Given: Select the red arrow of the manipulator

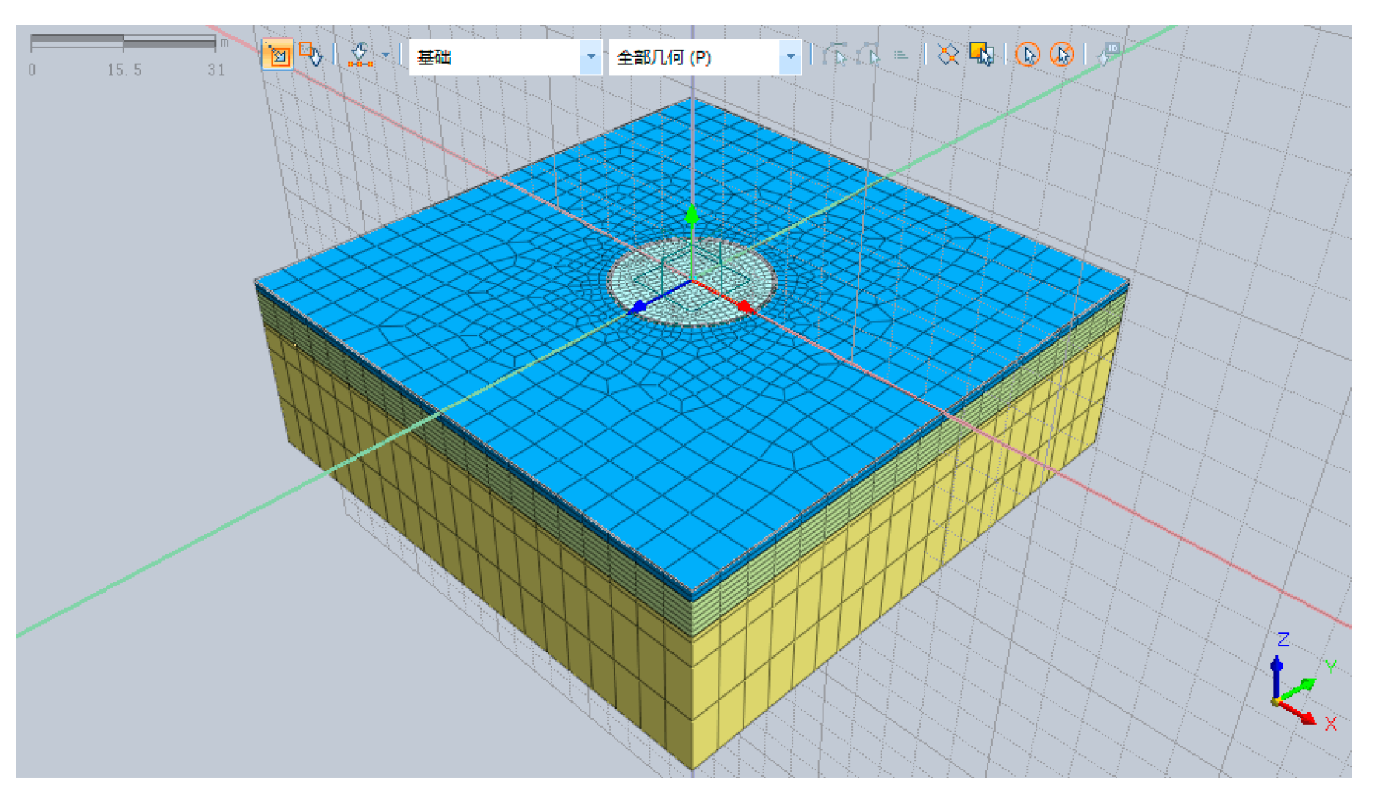Looking at the screenshot, I should pyautogui.click(x=744, y=308).
